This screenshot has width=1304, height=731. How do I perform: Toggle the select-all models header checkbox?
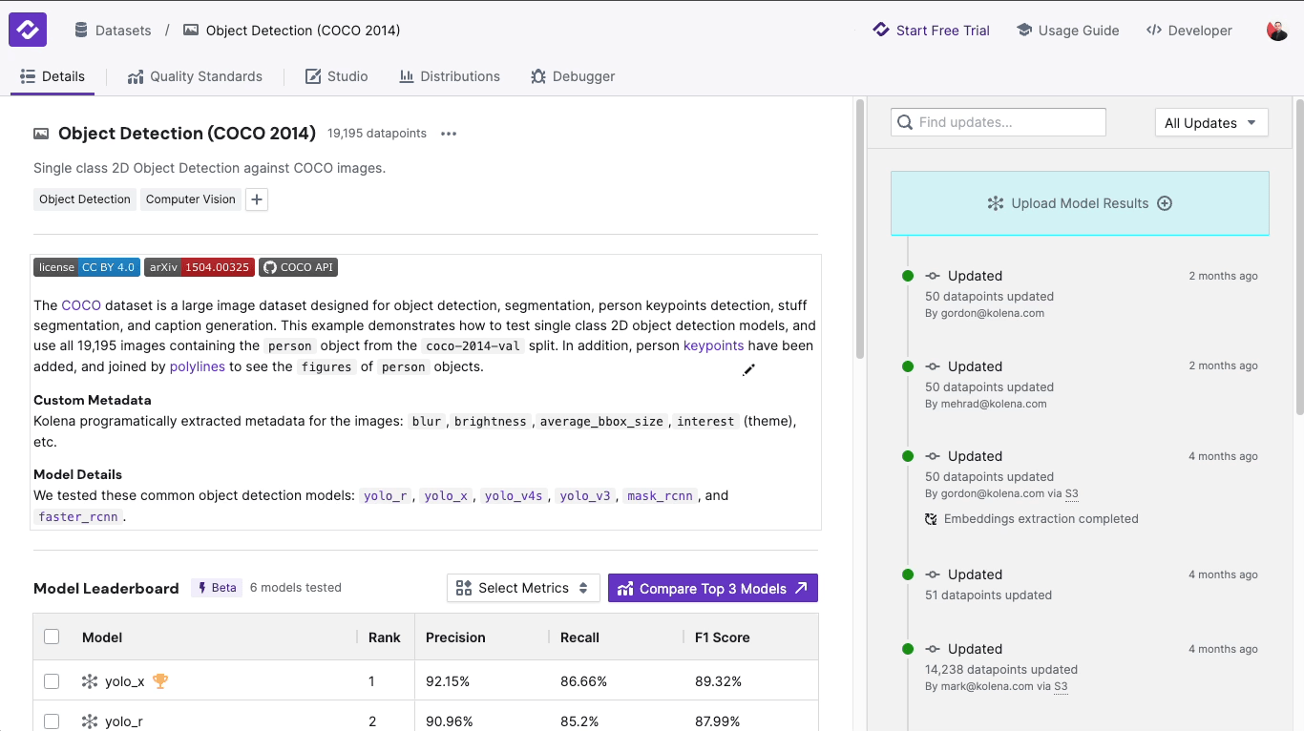[52, 637]
